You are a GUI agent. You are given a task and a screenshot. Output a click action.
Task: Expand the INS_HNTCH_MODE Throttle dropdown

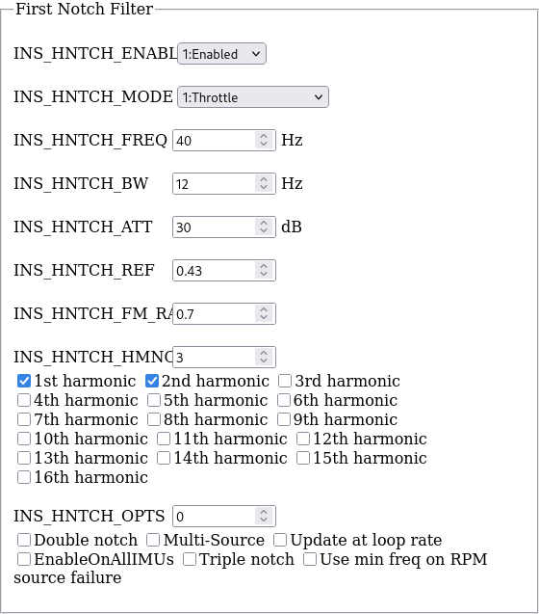253,97
